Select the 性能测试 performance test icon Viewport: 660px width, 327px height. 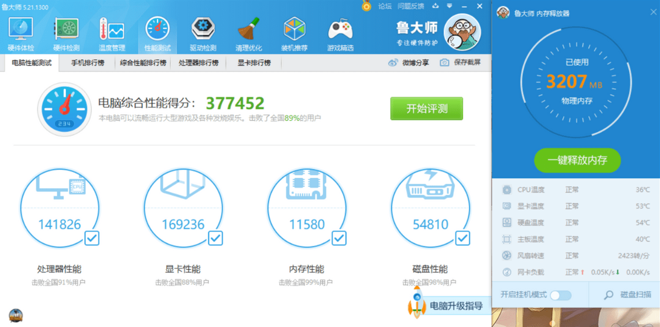[x=157, y=28]
